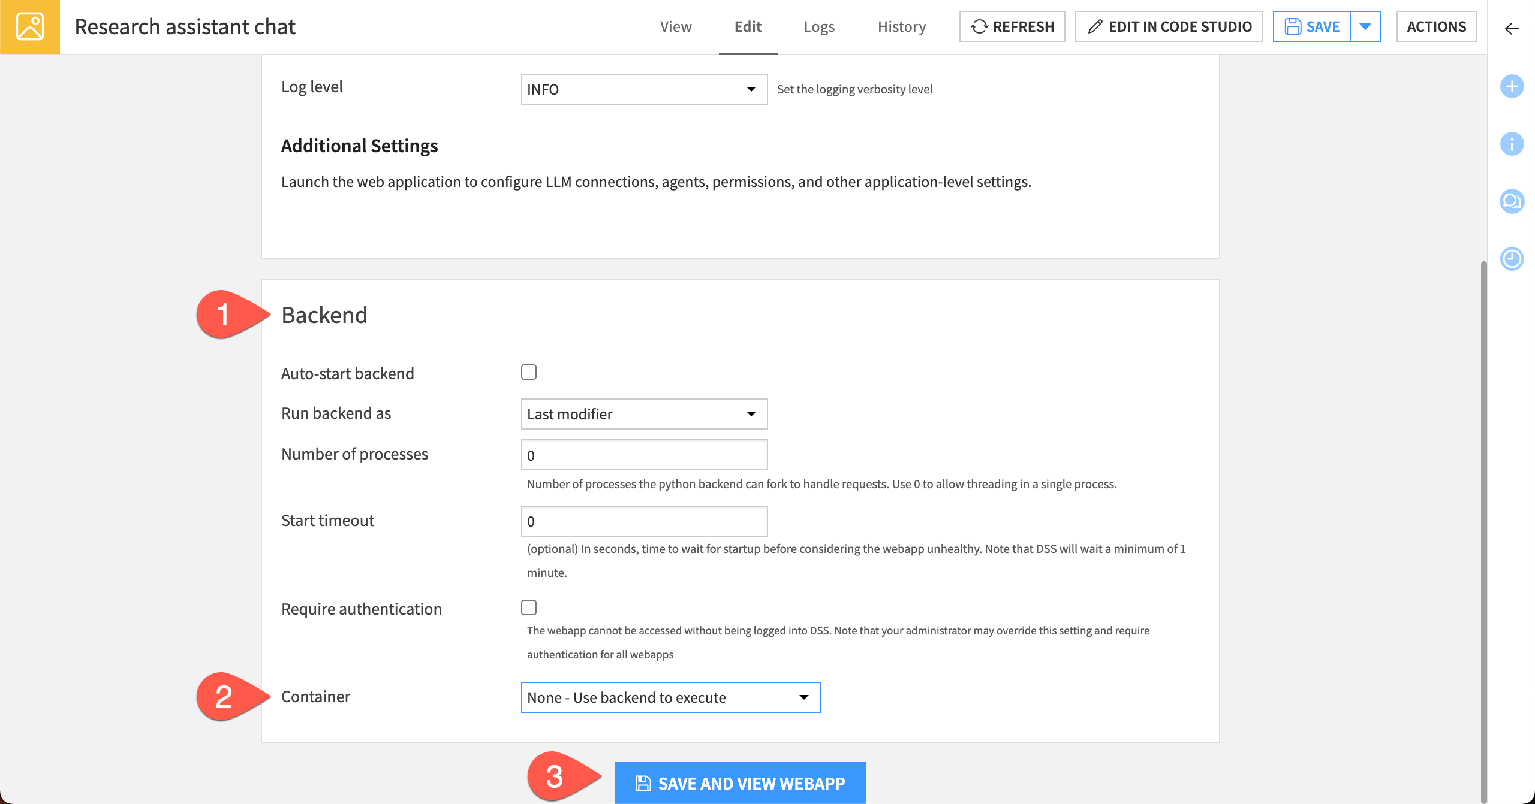The width and height of the screenshot is (1535, 804).
Task: Open the info details icon in sidebar
Action: (x=1512, y=144)
